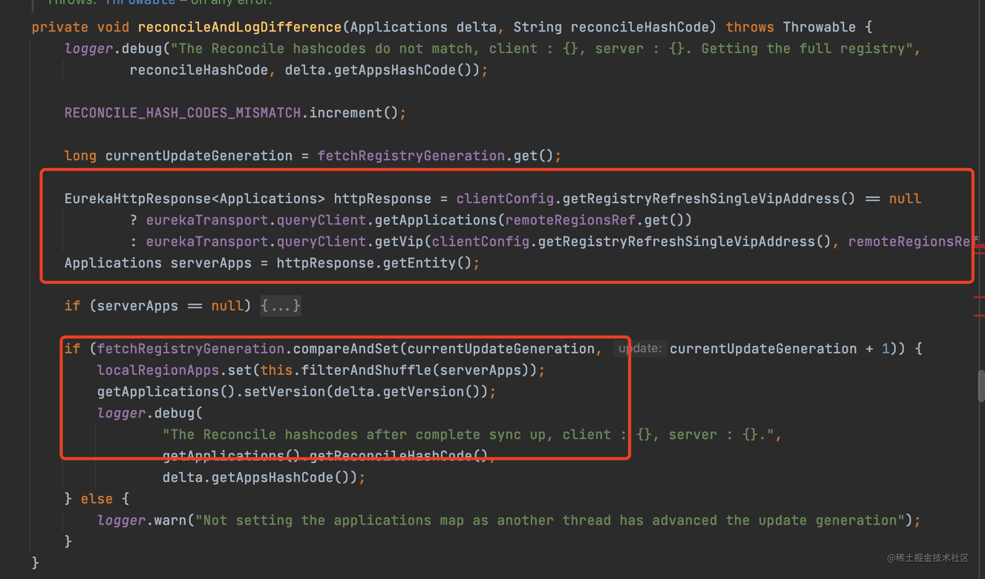
Task: Click the httpResponse.getEntity() call
Action: point(374,263)
